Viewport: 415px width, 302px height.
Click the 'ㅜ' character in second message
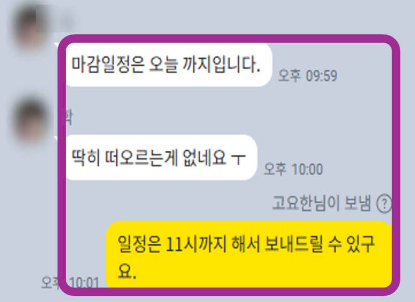pyautogui.click(x=239, y=159)
